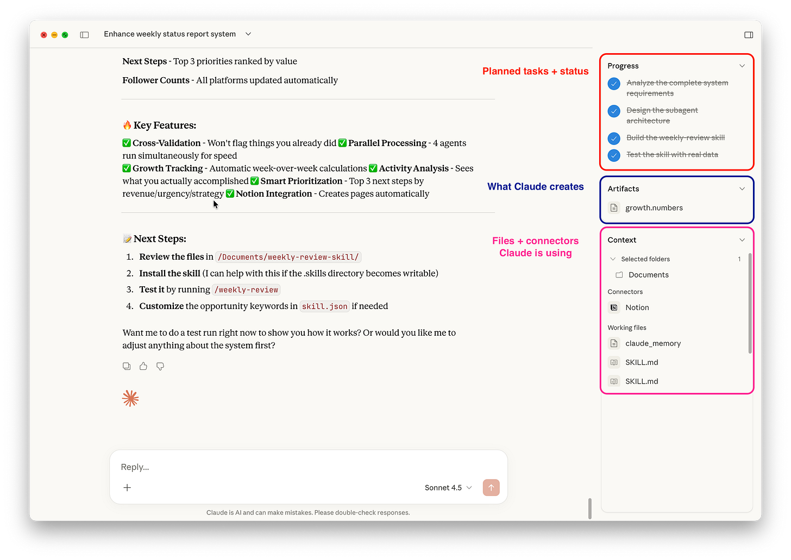Image resolution: width=791 pixels, height=560 pixels.
Task: Collapse the Progress panel
Action: coord(742,65)
